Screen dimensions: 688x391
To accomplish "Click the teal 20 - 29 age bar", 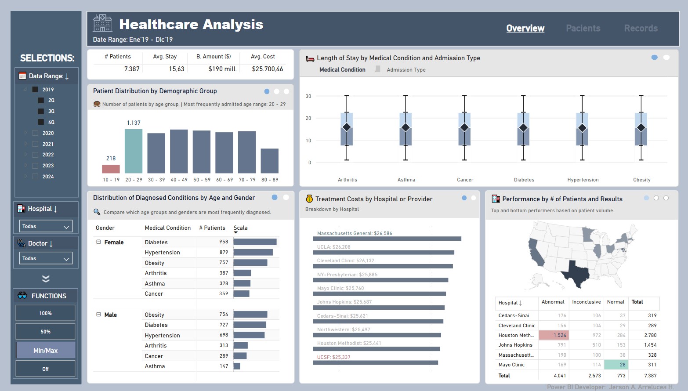I will pyautogui.click(x=134, y=151).
